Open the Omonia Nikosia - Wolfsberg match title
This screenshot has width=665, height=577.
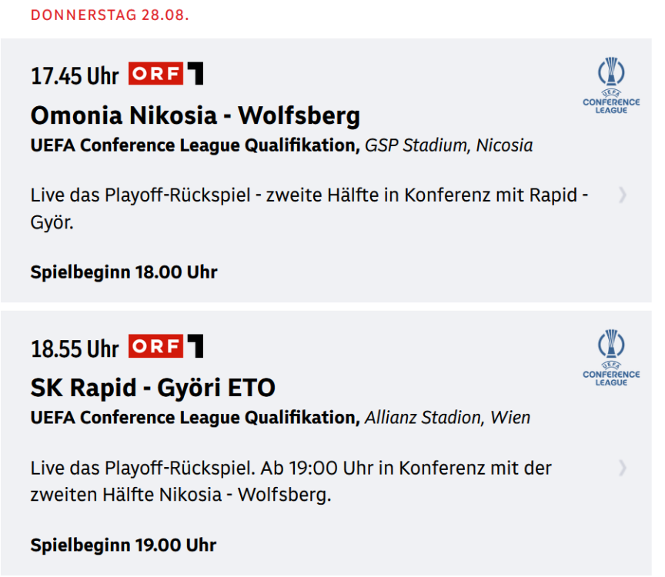point(195,115)
